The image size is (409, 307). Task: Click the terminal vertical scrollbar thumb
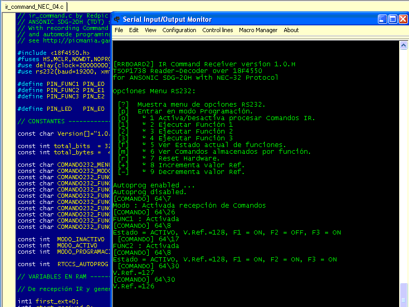[403, 295]
